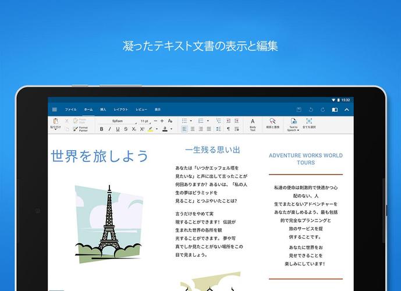Viewport: 401px width, 291px height.
Task: Align text left
Action: (x=184, y=129)
